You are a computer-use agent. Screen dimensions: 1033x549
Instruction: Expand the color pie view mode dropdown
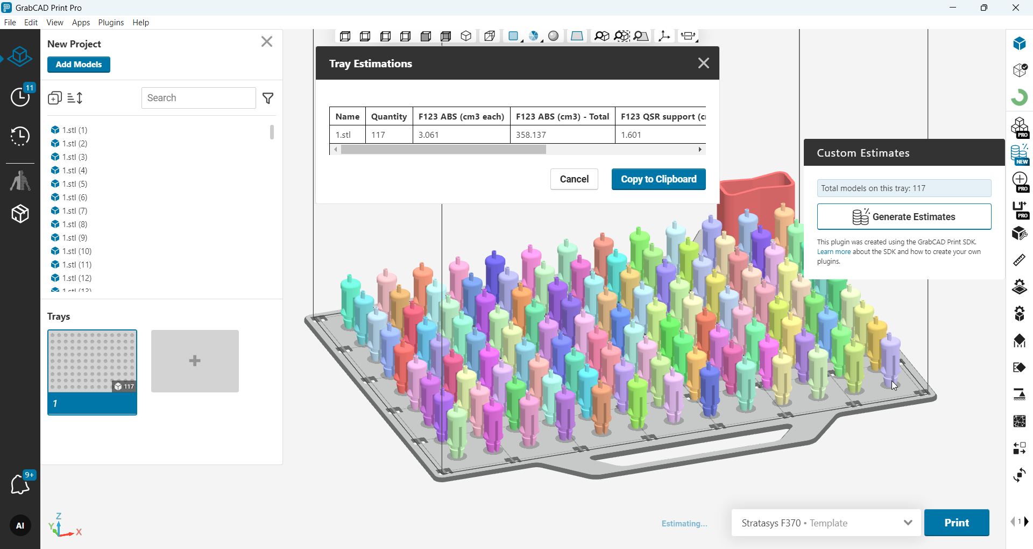[534, 36]
